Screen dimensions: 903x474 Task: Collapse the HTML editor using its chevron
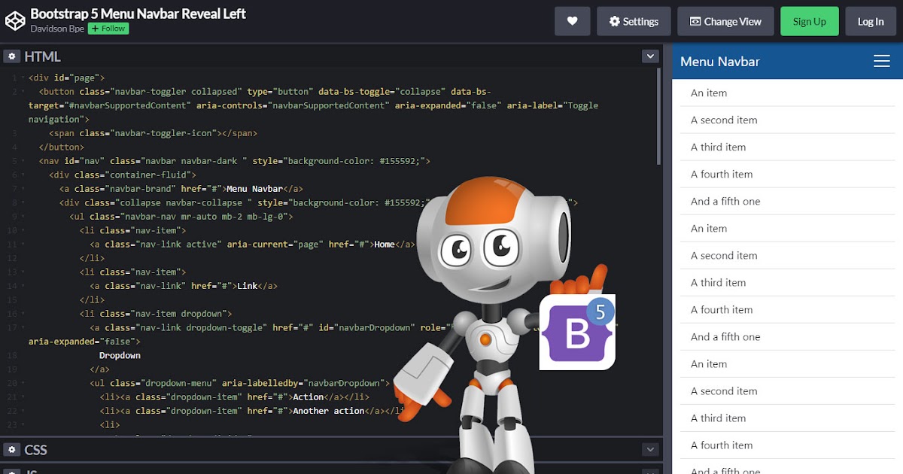click(x=649, y=56)
